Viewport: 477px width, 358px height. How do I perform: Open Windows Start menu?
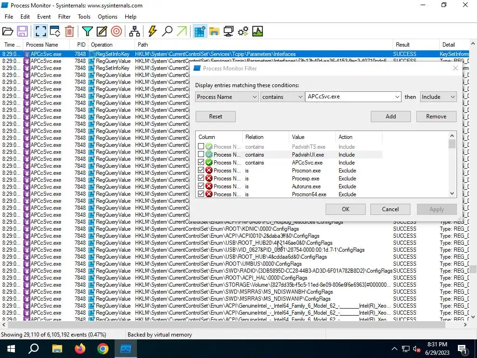click(x=11, y=349)
